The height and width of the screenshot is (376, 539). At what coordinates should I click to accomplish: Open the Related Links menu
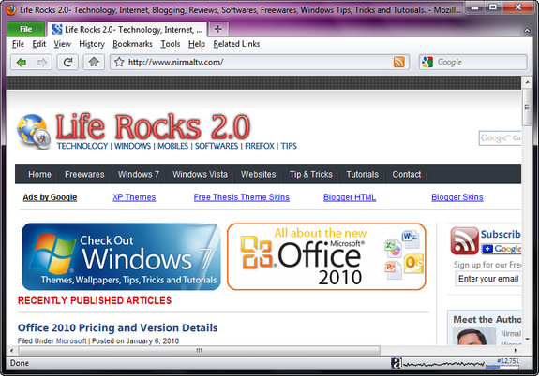click(x=236, y=44)
